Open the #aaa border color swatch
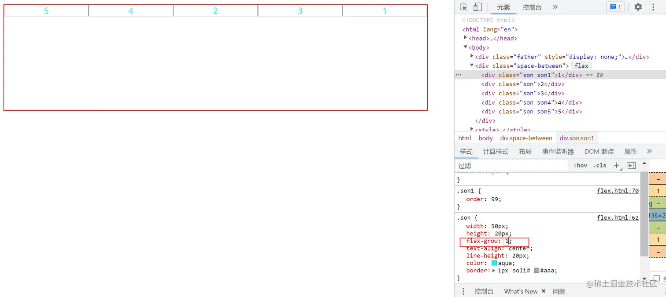Screen dimensions: 666x297 point(536,271)
